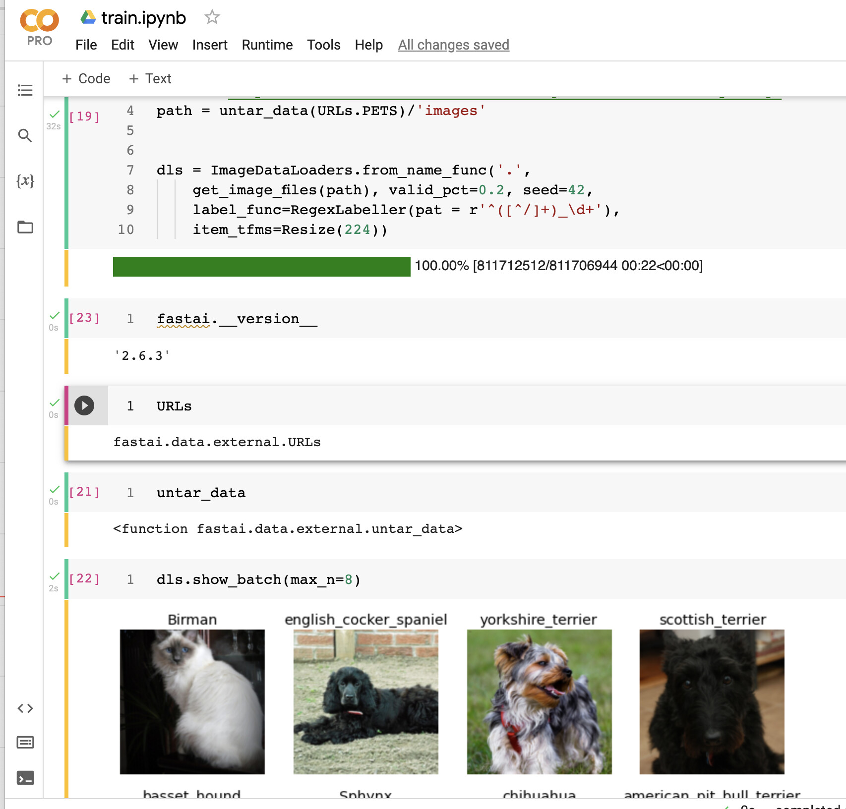The width and height of the screenshot is (846, 809).
Task: Add a new Code cell
Action: pos(86,79)
